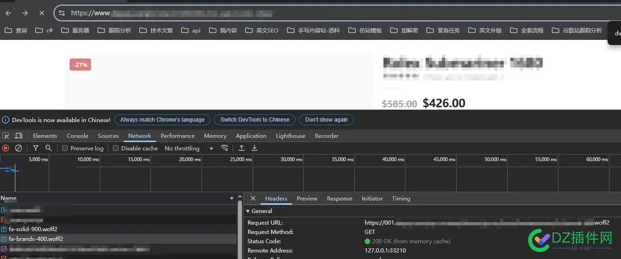This screenshot has height=259, width=621.
Task: Check the Disable cache option
Action: coord(116,149)
